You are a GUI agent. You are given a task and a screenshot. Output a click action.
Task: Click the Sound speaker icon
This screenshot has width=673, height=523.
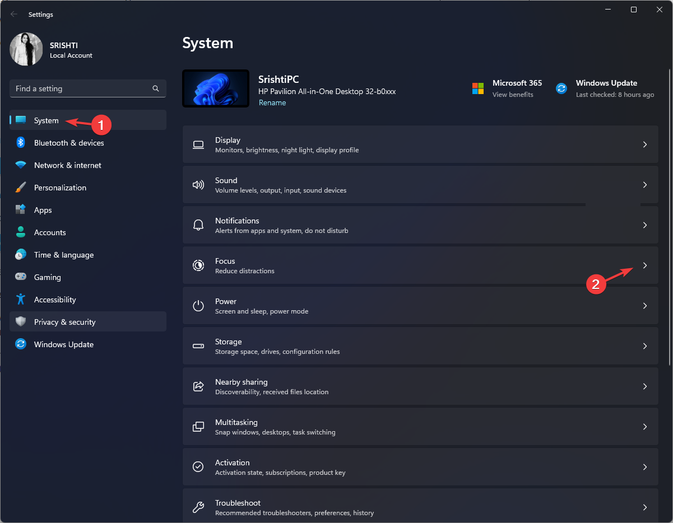click(x=198, y=185)
